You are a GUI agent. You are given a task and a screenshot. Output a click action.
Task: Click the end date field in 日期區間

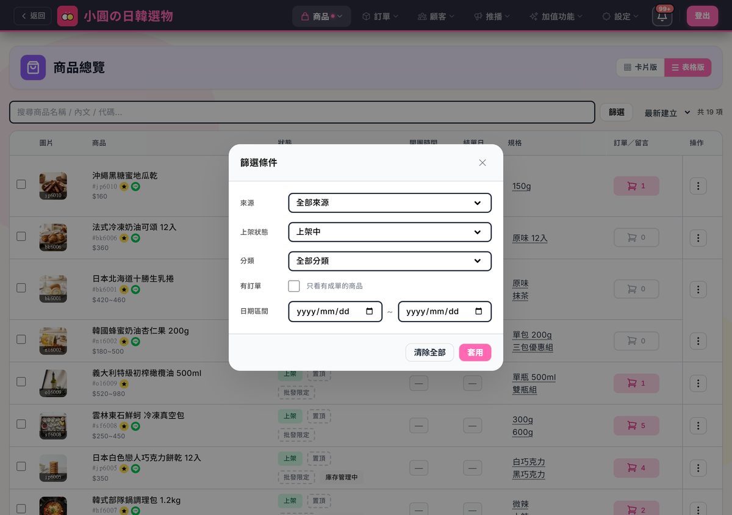[x=445, y=311]
